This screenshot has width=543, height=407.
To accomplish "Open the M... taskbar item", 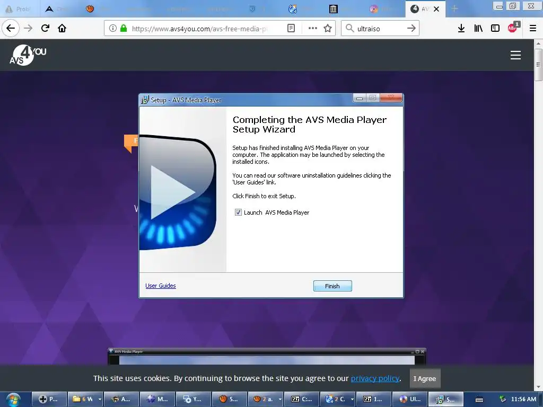I will [157, 399].
